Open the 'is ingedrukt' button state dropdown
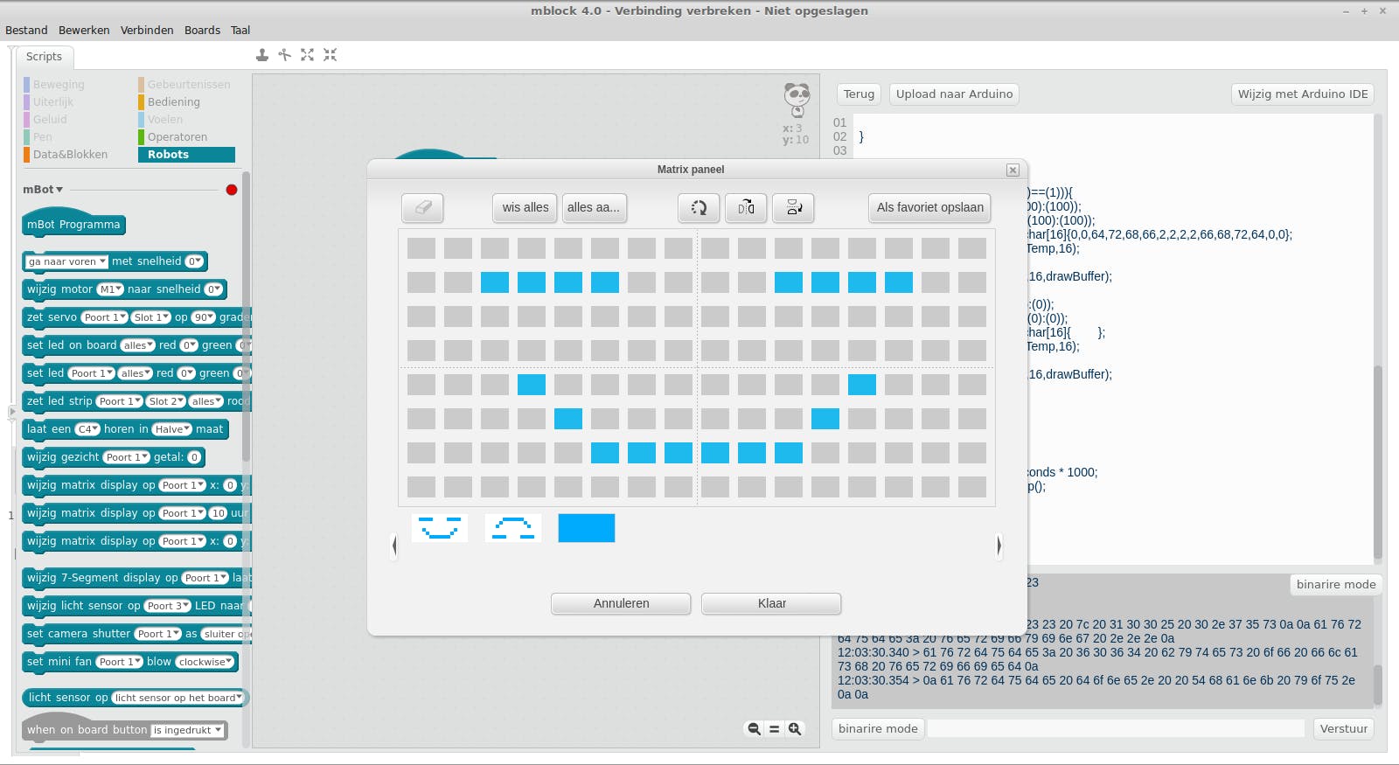1399x765 pixels. [187, 730]
